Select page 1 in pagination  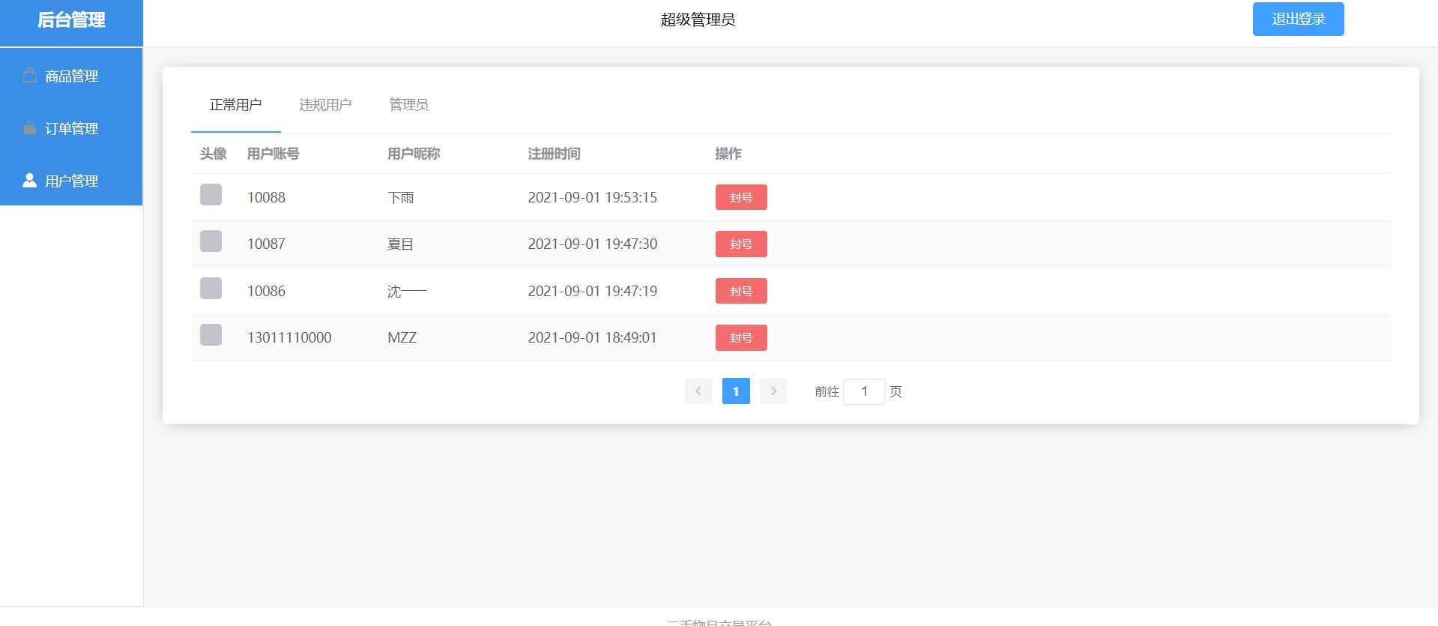point(736,391)
